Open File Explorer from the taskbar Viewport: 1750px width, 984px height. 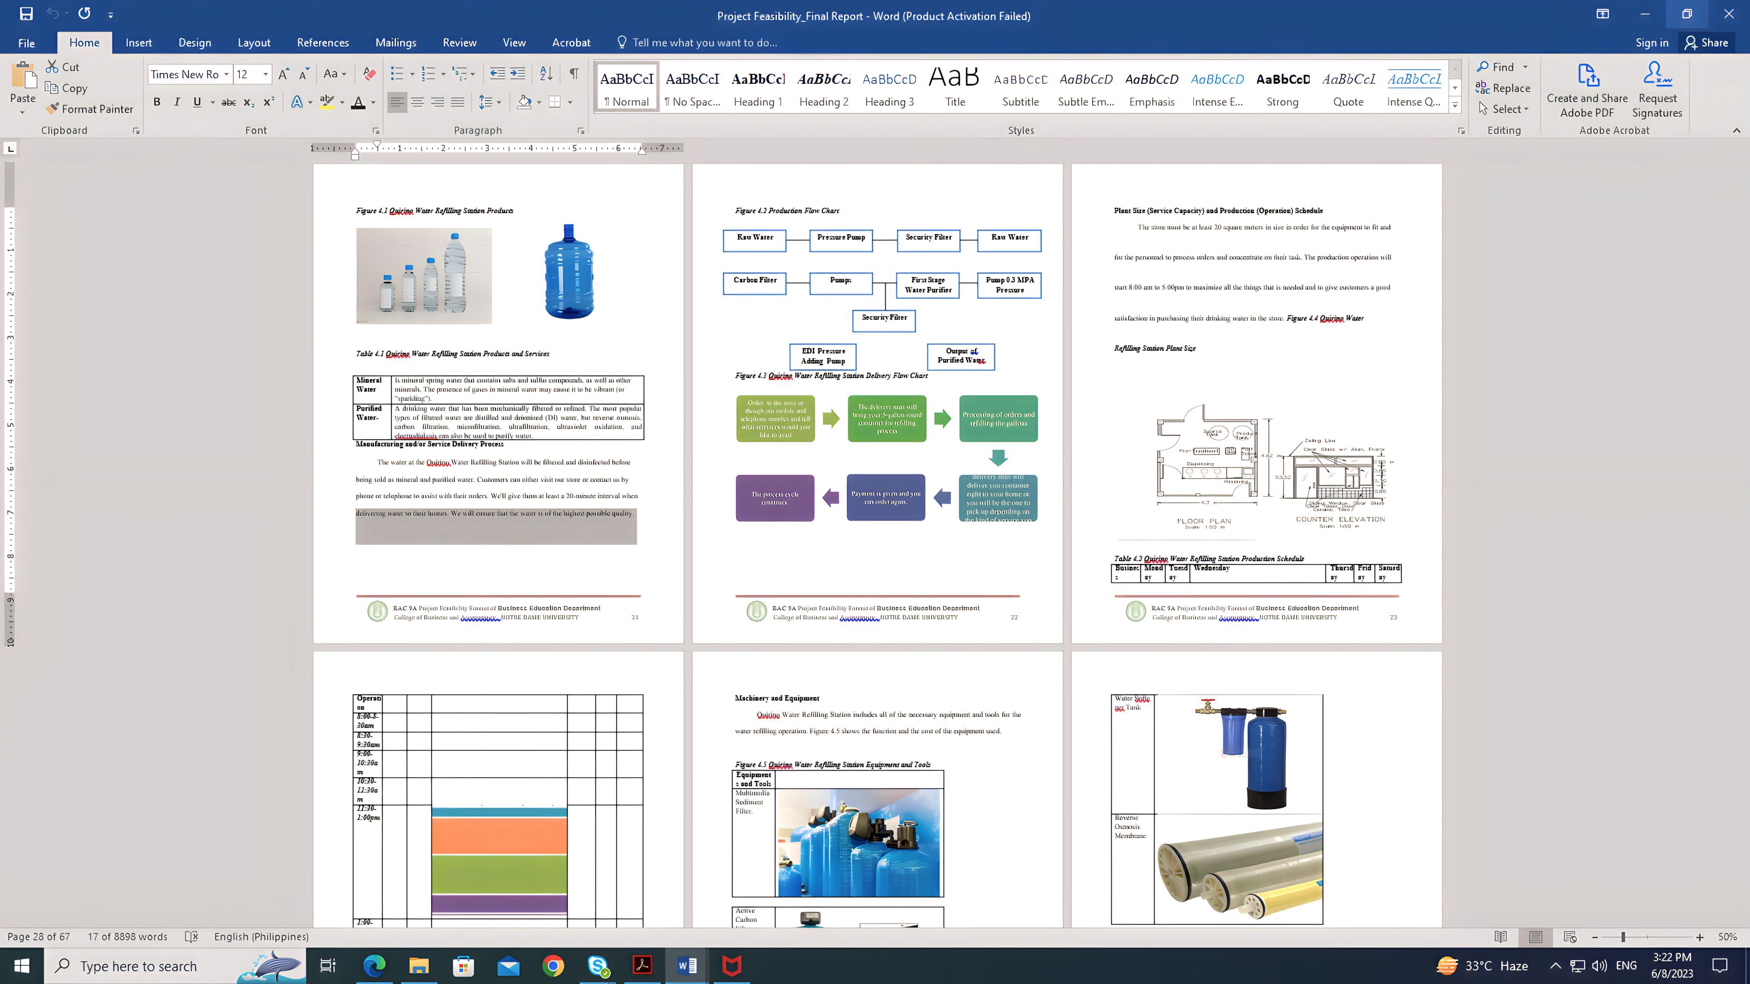pos(418,966)
